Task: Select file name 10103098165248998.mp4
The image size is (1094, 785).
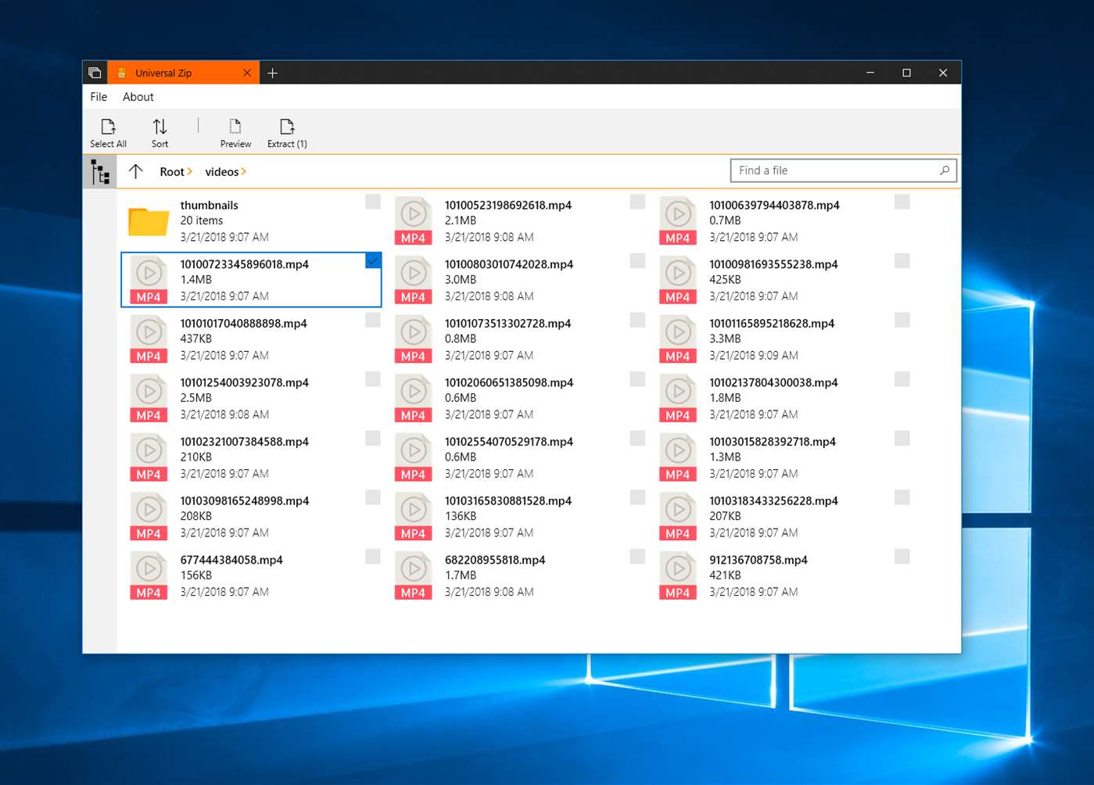Action: [245, 500]
